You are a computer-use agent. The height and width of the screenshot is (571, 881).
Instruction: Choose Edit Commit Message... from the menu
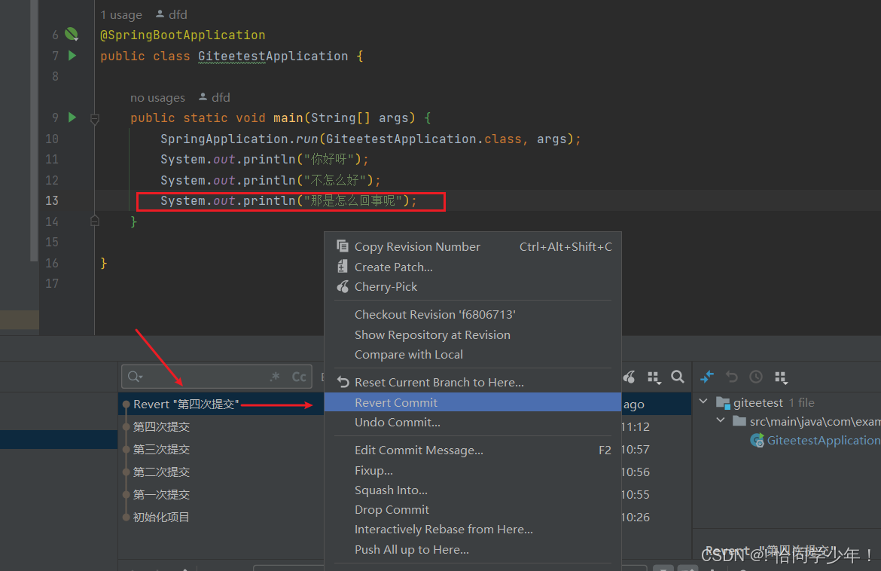(x=473, y=450)
